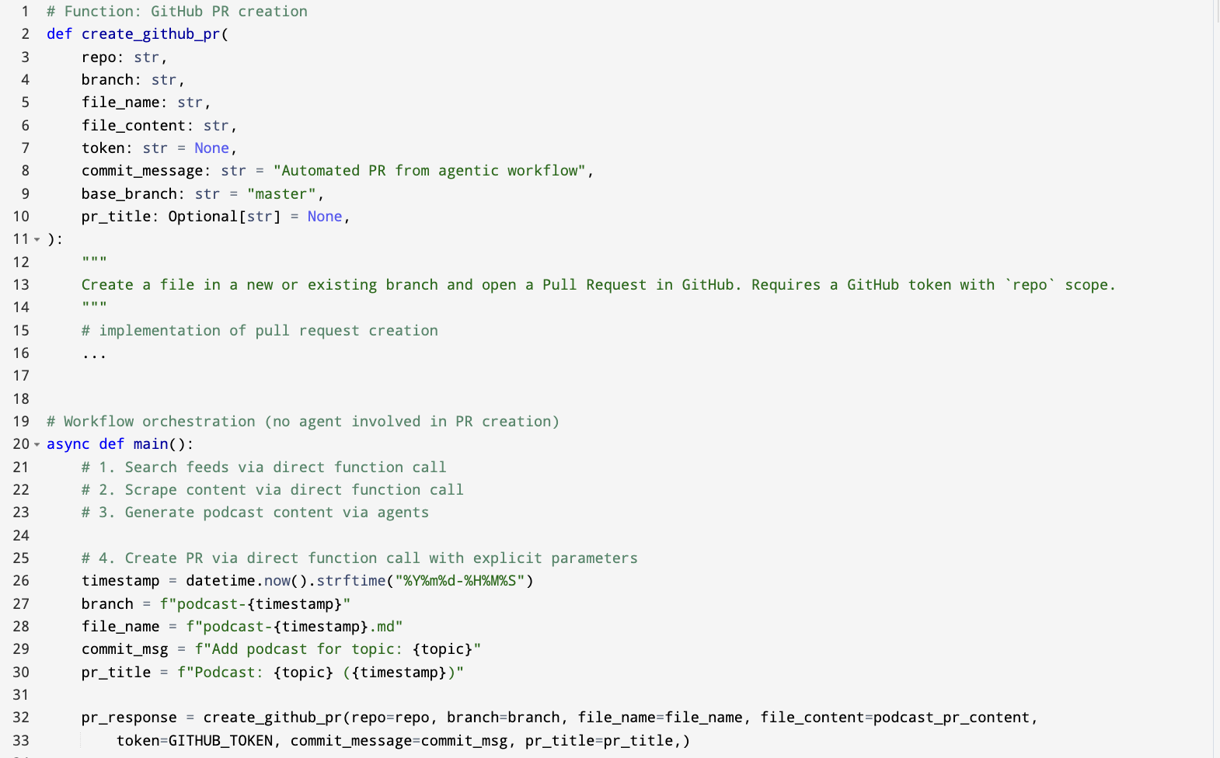Screen dimensions: 1220x758
Task: Click the "Automated PR from agentic workflow" string
Action: (430, 171)
